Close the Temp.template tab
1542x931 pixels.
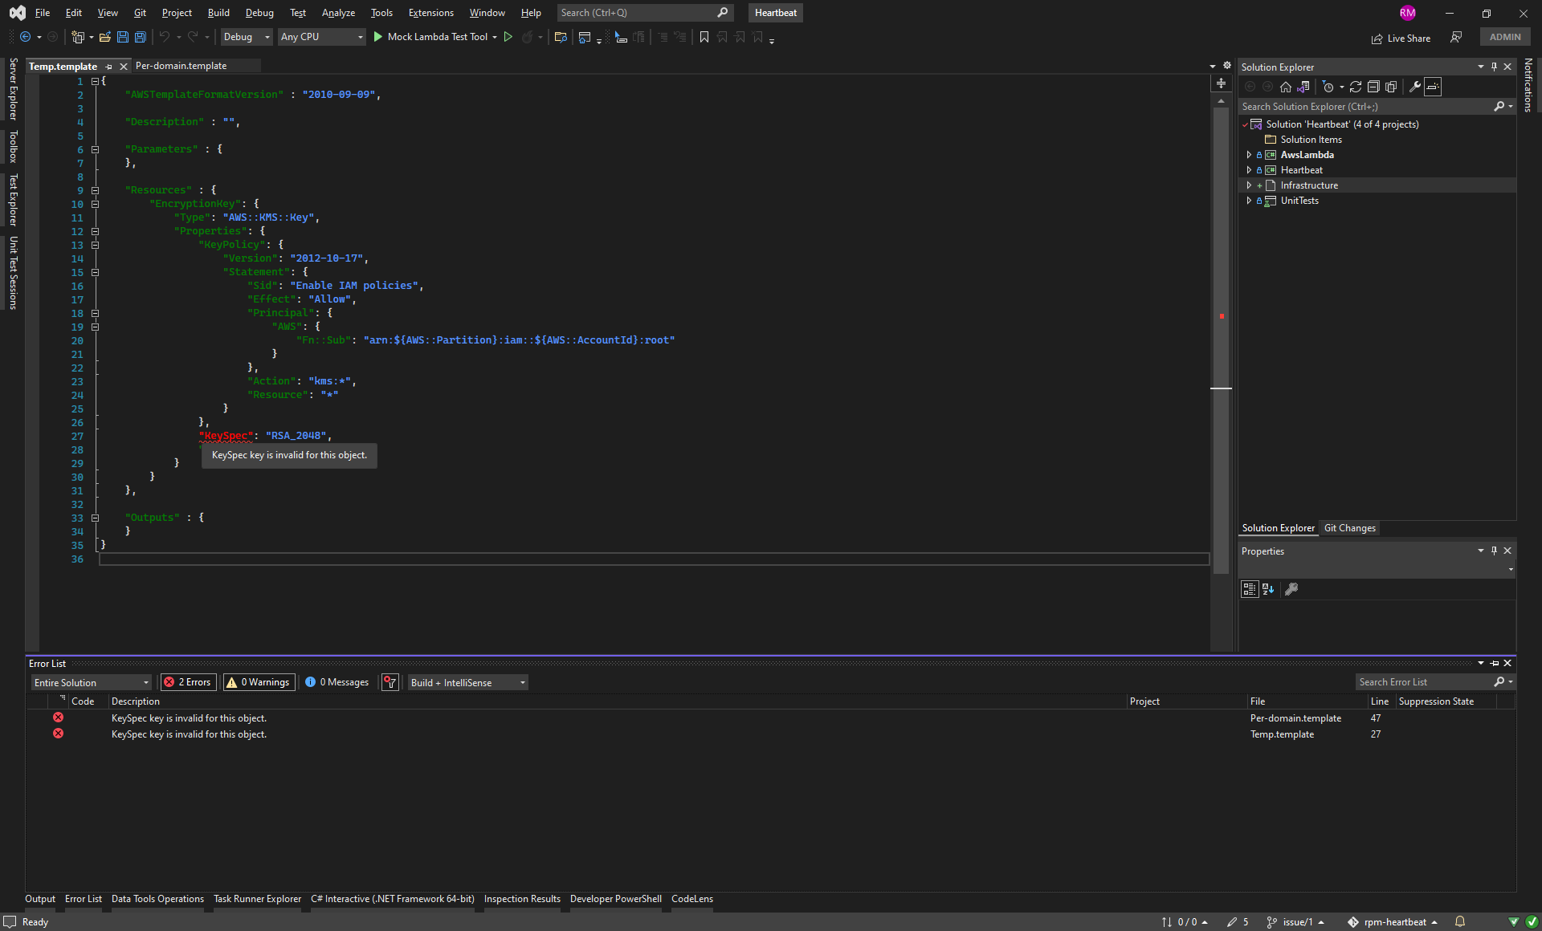pos(124,67)
